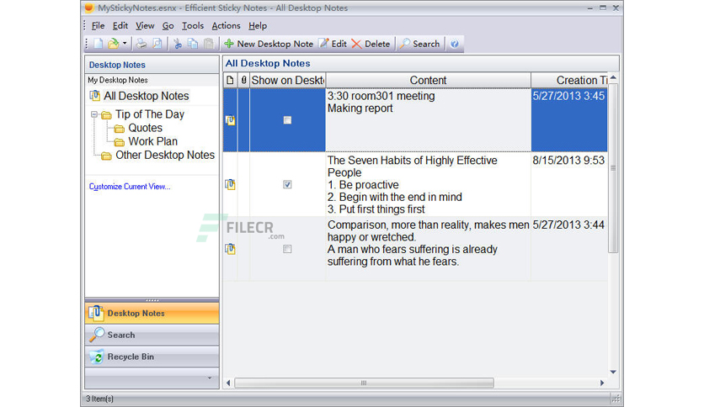The width and height of the screenshot is (704, 407).
Task: Click the Edit toolbar button
Action: click(x=333, y=44)
